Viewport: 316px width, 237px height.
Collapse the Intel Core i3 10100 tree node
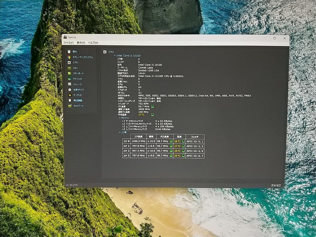pyautogui.click(x=115, y=55)
